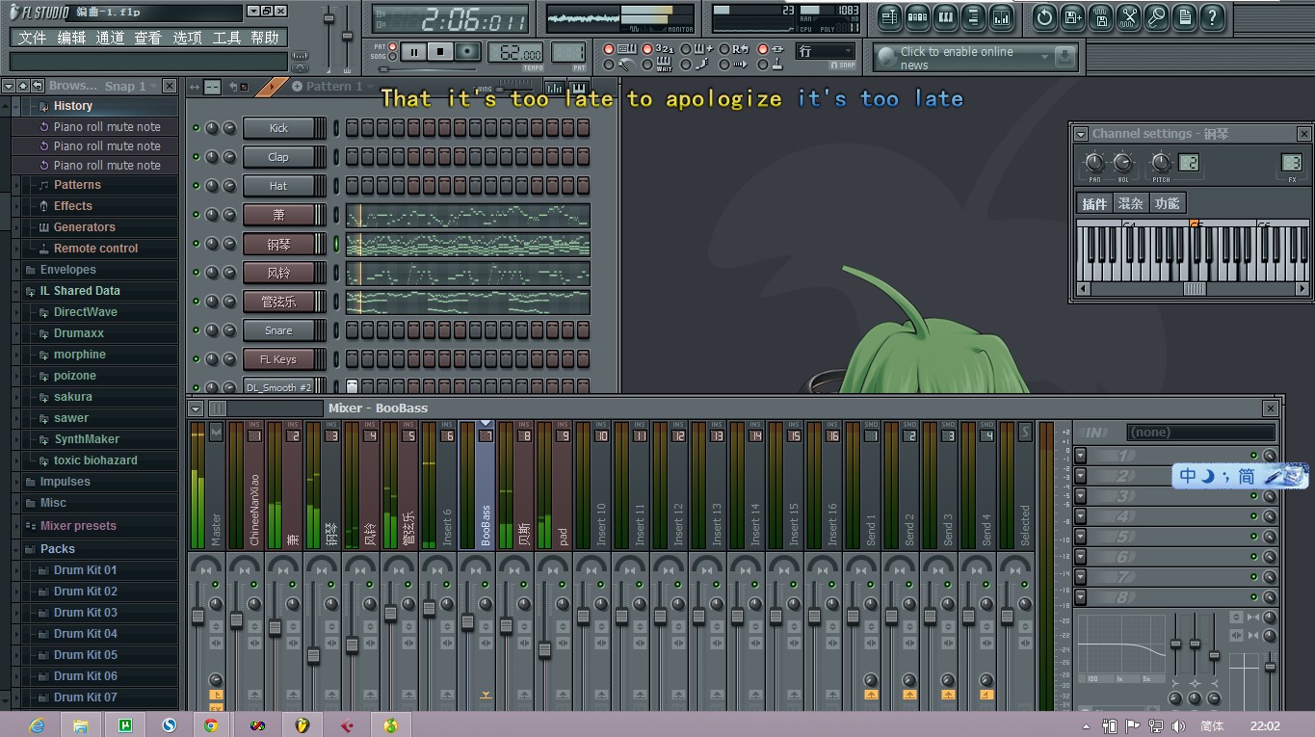The height and width of the screenshot is (737, 1315).
Task: Open the 工具 menu
Action: click(226, 38)
